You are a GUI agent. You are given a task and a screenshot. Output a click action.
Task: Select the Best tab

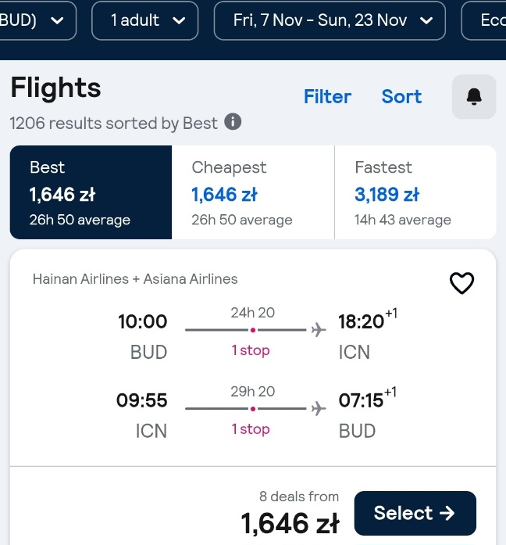[x=91, y=192]
